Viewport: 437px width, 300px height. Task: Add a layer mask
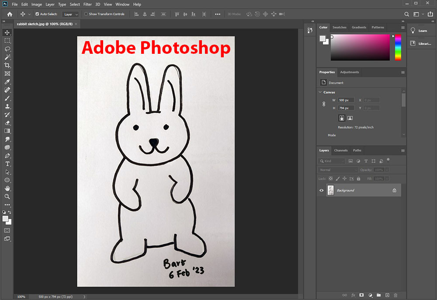[x=361, y=295]
